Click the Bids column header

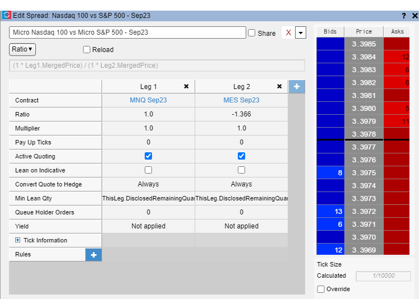tap(330, 32)
